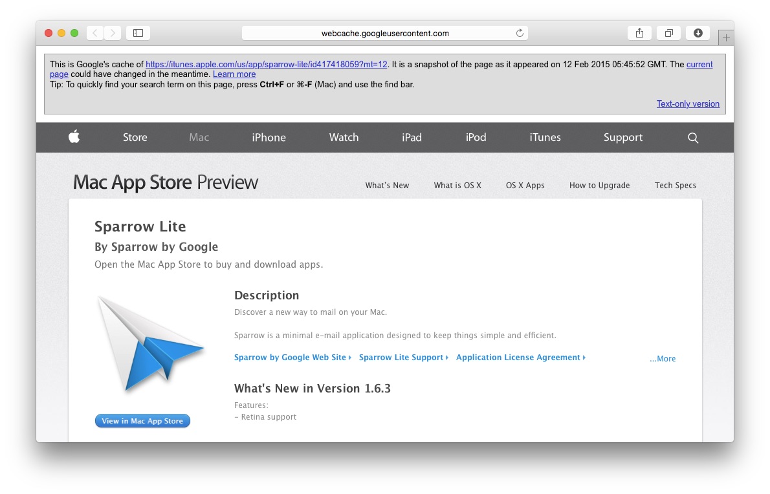Open Application License Agreement link
The image size is (770, 494).
(x=520, y=357)
